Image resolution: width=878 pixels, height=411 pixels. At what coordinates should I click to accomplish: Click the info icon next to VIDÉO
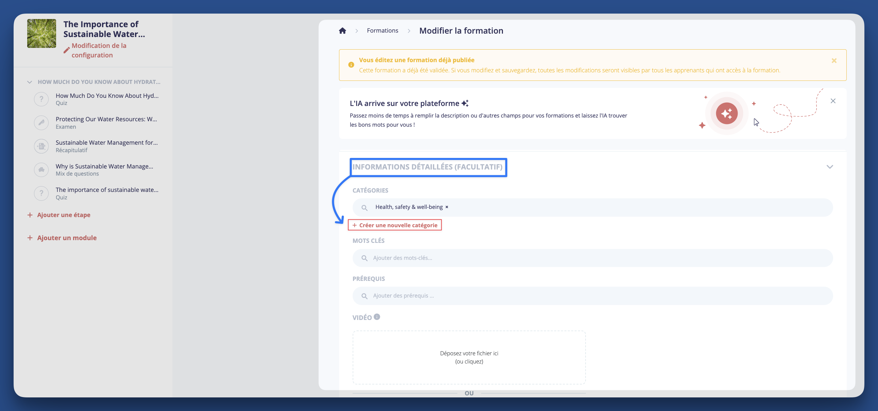[x=377, y=317]
